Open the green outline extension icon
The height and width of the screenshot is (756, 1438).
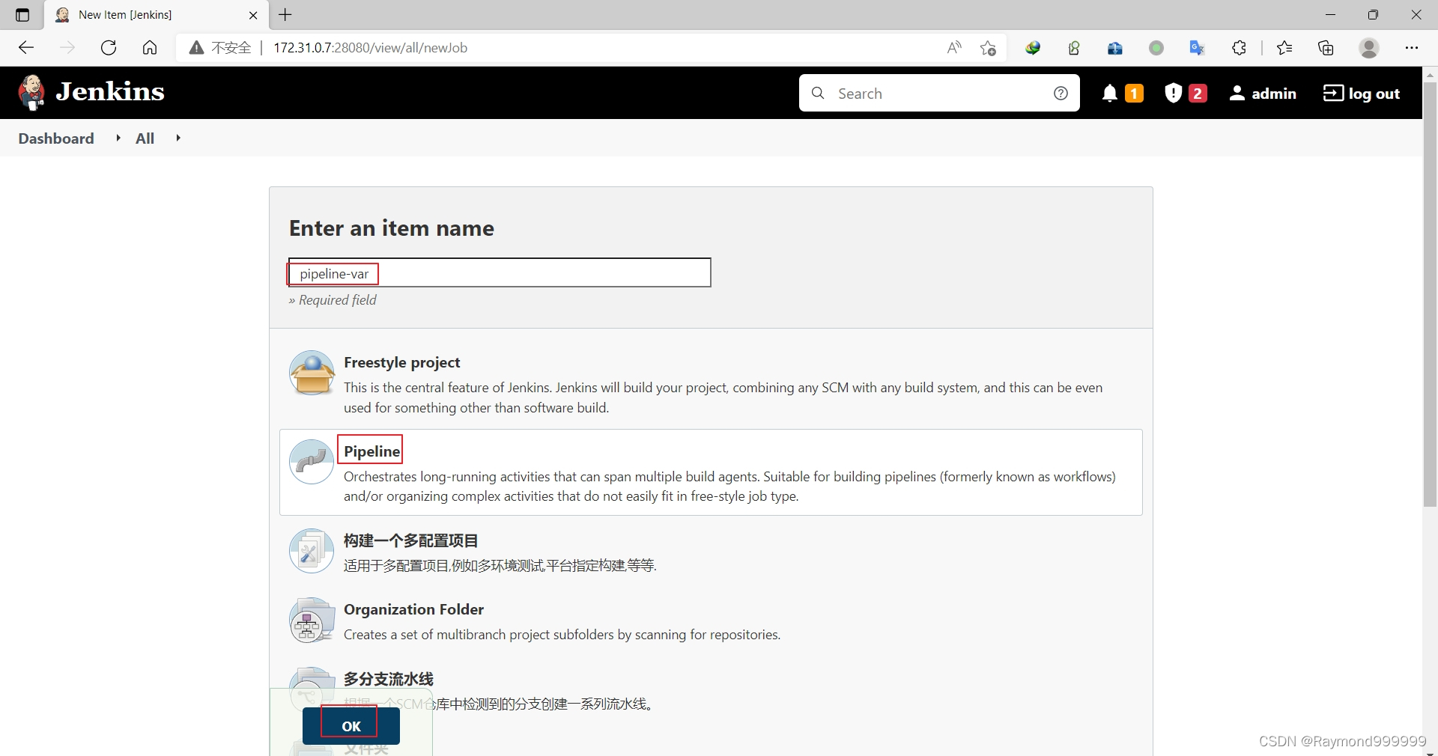tap(1074, 48)
